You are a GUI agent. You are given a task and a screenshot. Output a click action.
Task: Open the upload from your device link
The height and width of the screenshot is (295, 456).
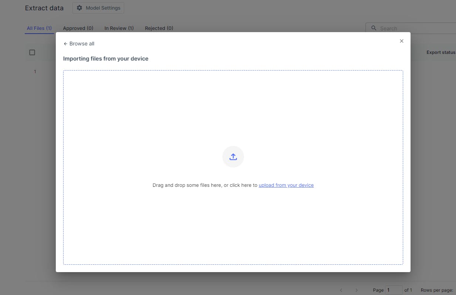[286, 185]
